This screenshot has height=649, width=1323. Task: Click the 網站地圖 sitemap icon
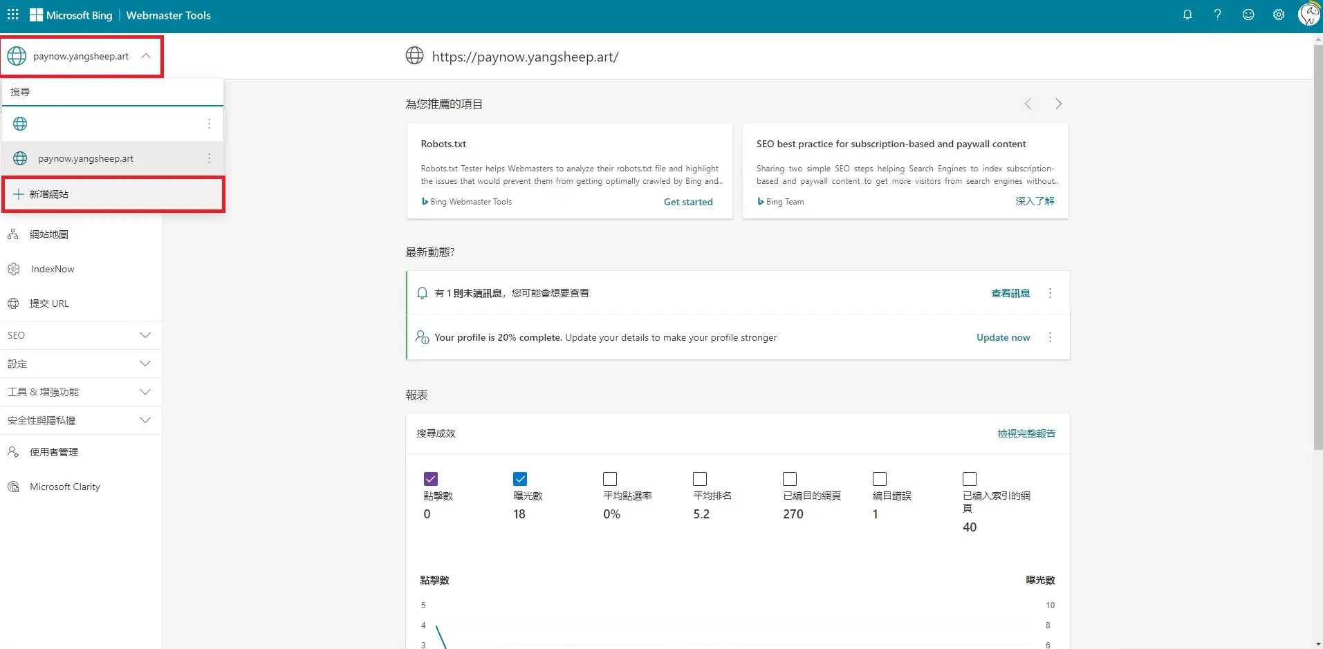13,234
